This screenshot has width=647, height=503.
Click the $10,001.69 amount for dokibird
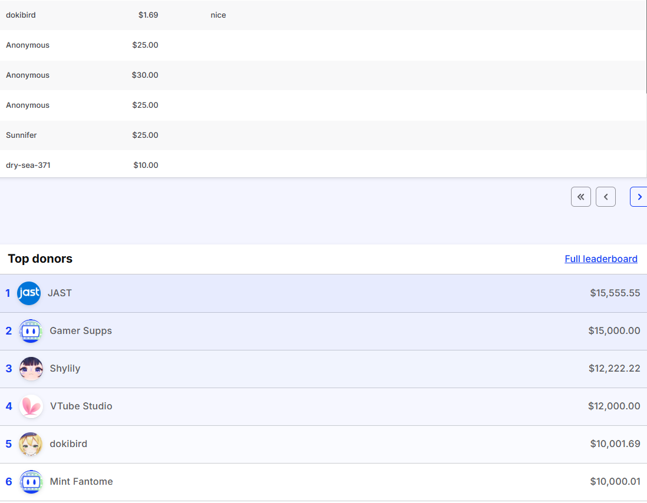pos(615,444)
